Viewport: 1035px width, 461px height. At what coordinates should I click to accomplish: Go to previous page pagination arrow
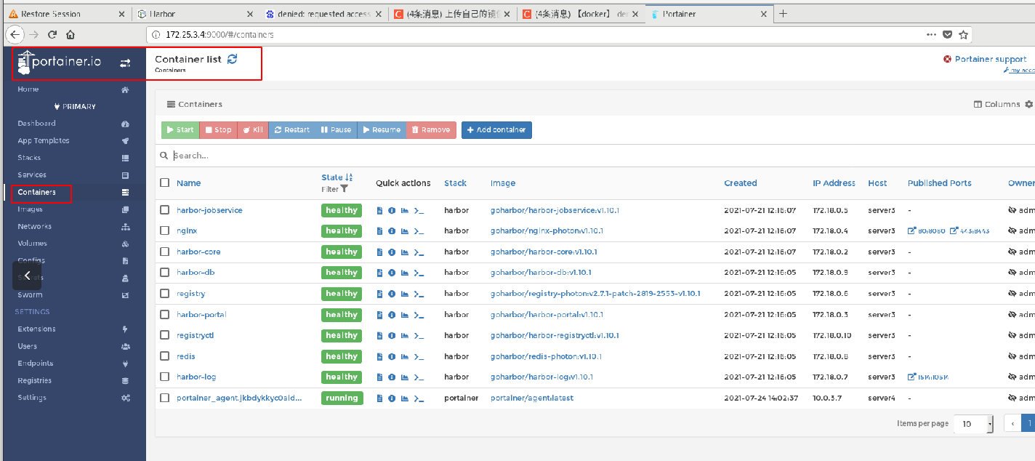[1012, 424]
